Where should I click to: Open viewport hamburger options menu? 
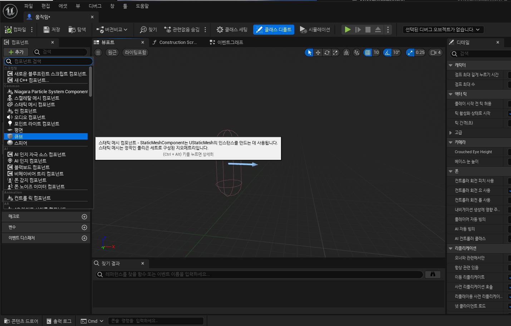(98, 52)
